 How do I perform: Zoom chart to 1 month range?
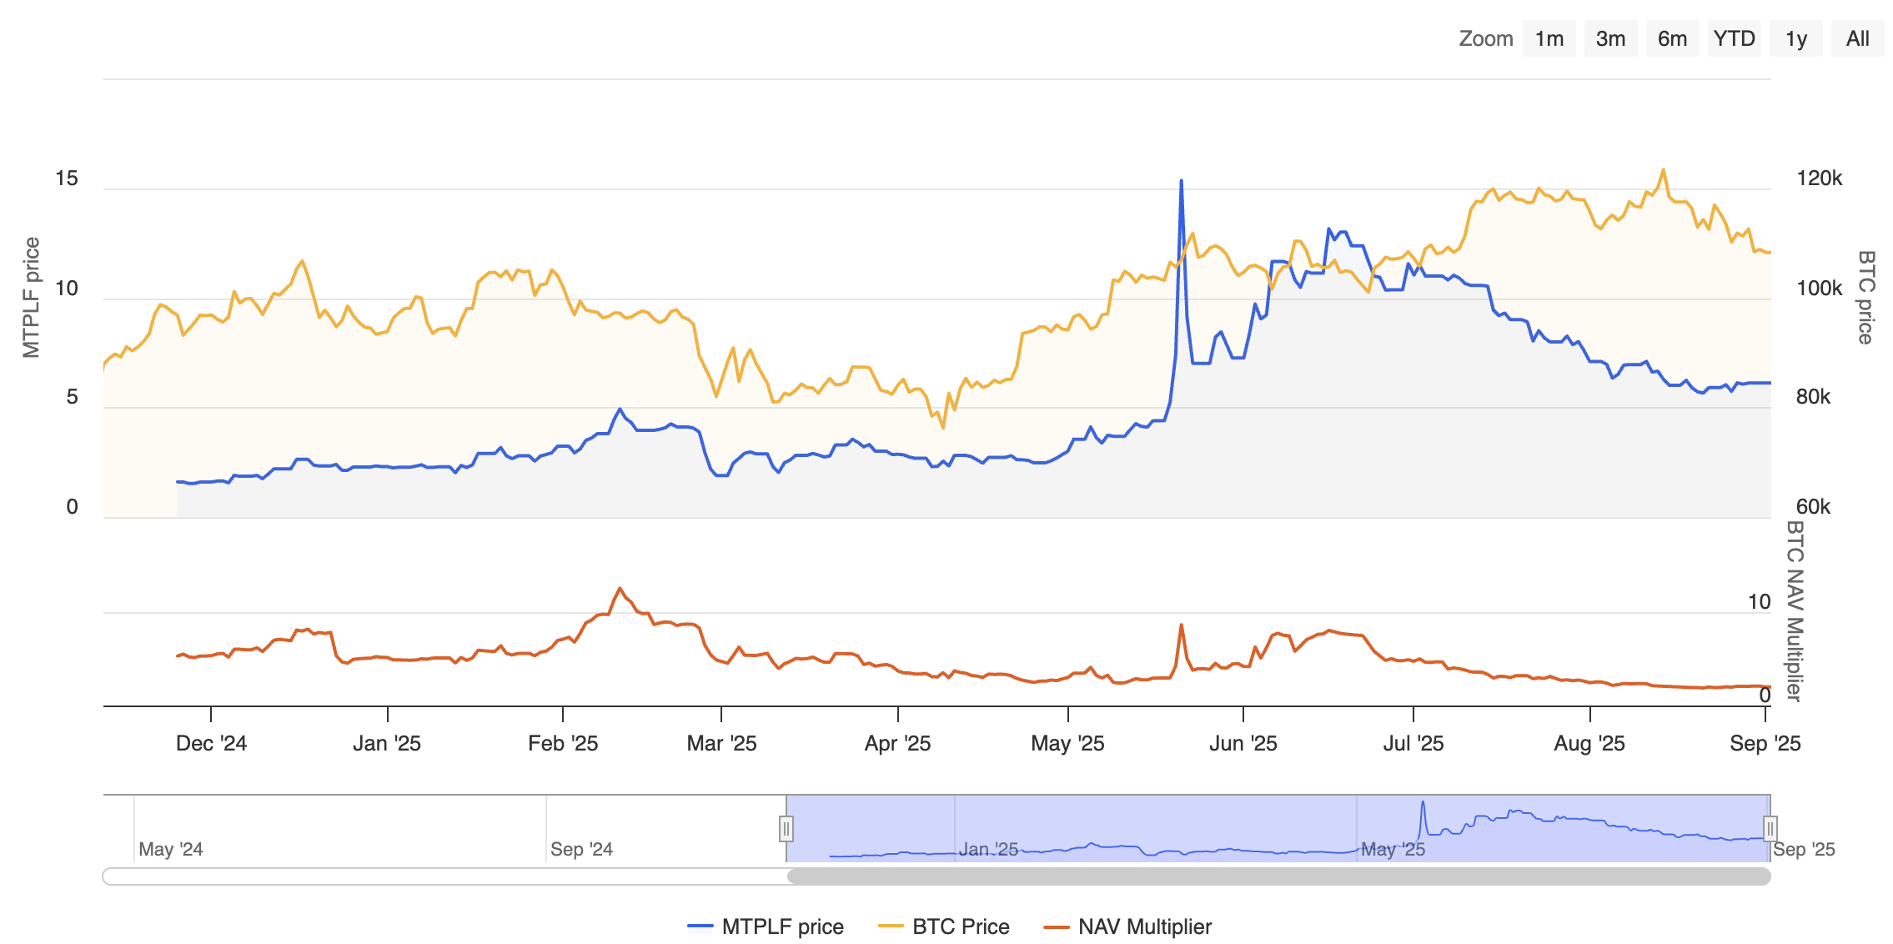[1549, 38]
